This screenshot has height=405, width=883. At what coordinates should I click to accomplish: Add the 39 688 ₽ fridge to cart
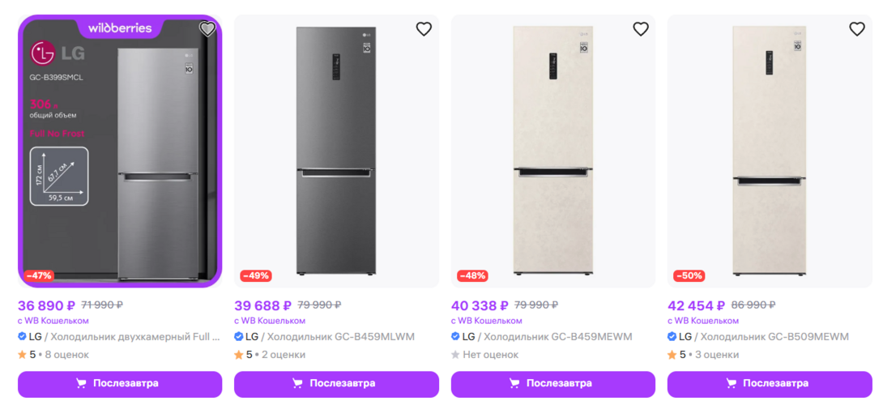pos(336,383)
